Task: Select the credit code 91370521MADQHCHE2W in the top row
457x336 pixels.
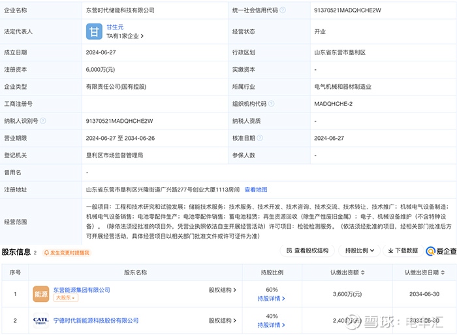Action: (x=347, y=10)
